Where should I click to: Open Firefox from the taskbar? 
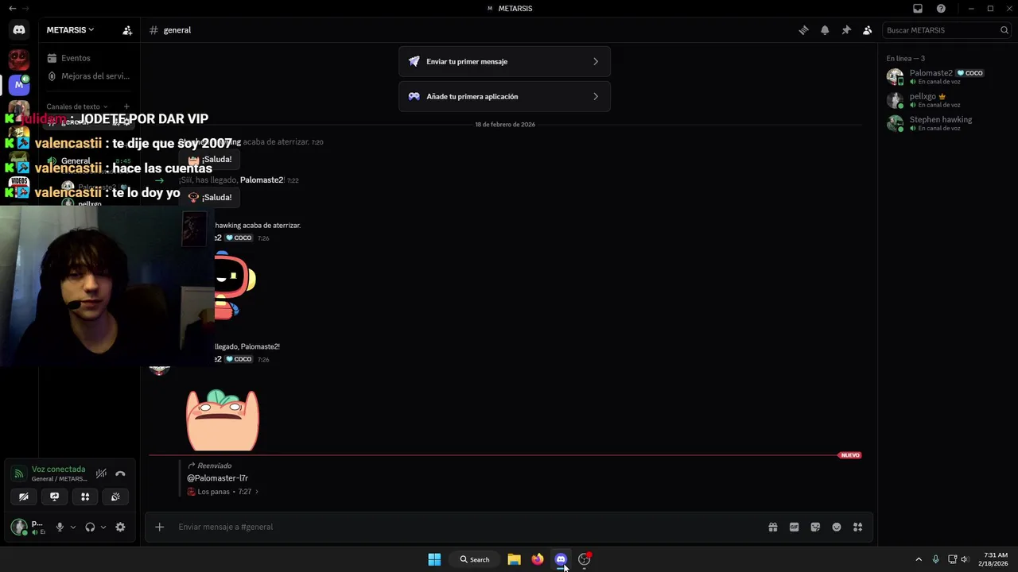(538, 559)
